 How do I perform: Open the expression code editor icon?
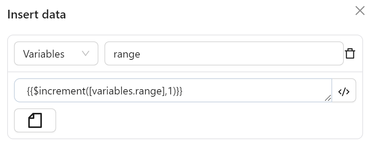point(344,91)
